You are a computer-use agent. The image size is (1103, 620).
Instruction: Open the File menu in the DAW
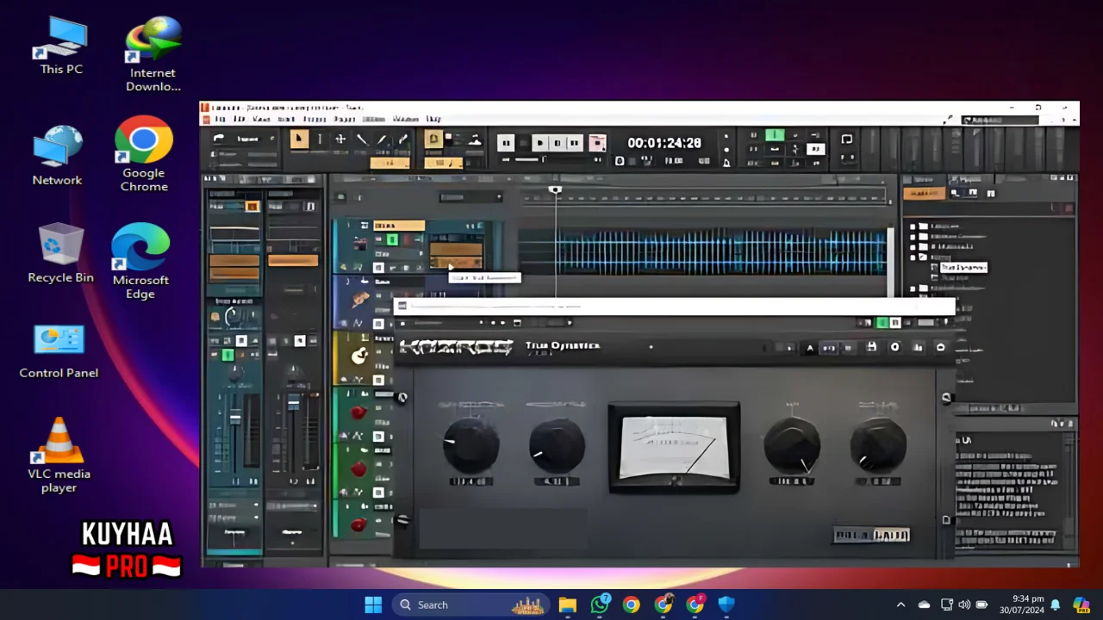[220, 119]
